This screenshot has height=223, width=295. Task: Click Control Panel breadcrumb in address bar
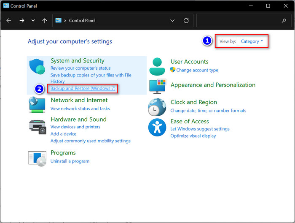tap(82, 21)
